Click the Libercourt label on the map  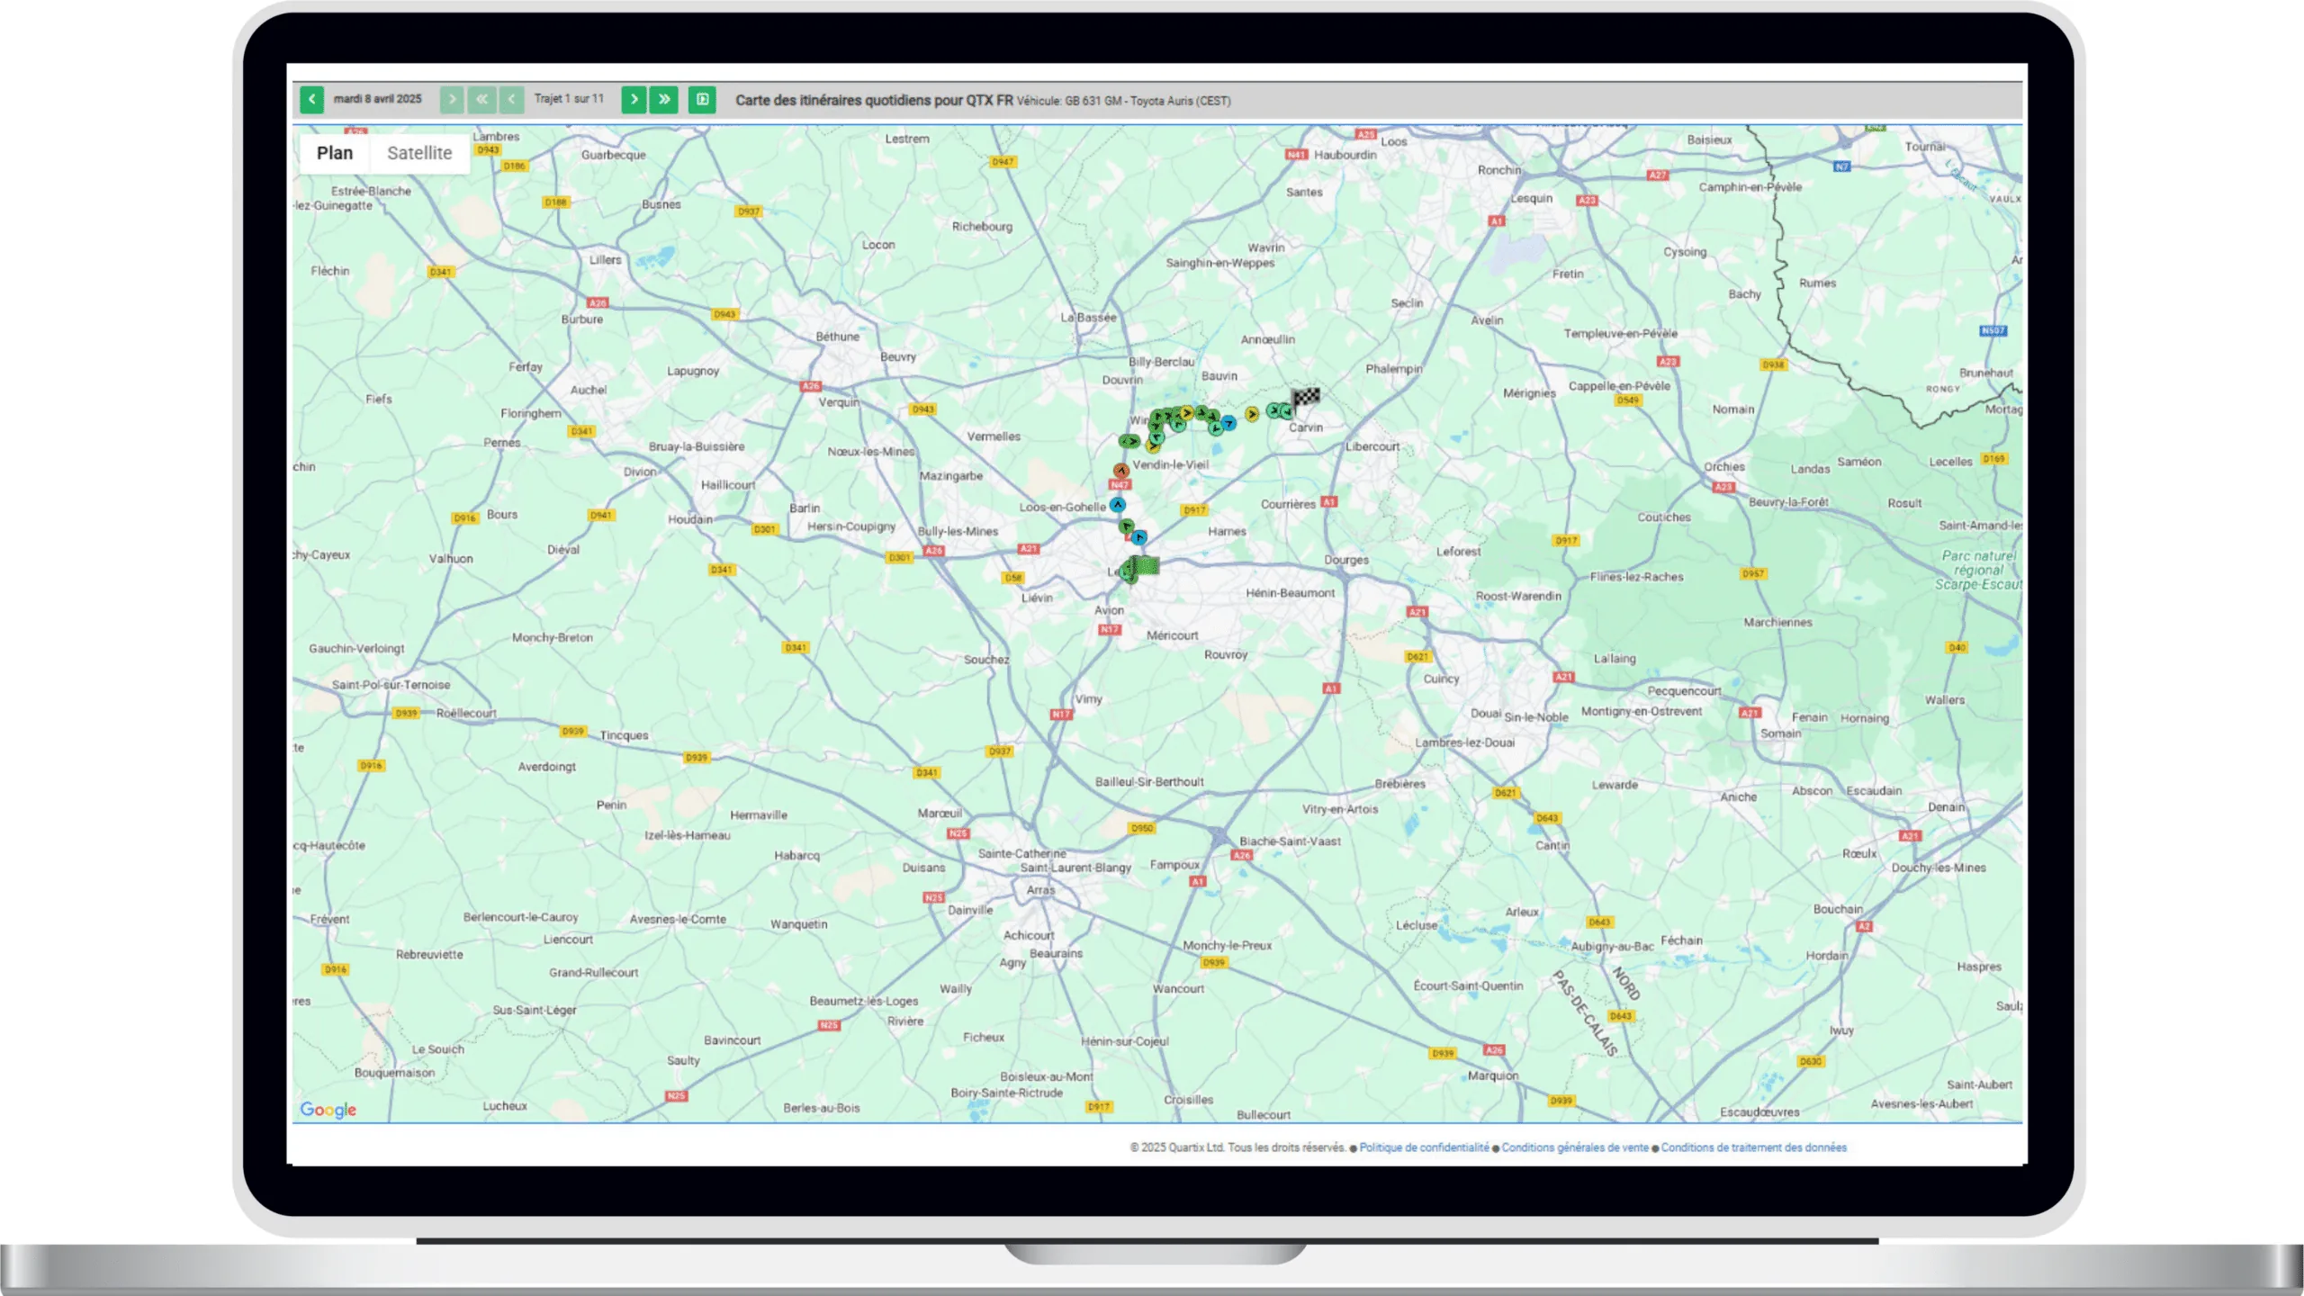coord(1372,446)
